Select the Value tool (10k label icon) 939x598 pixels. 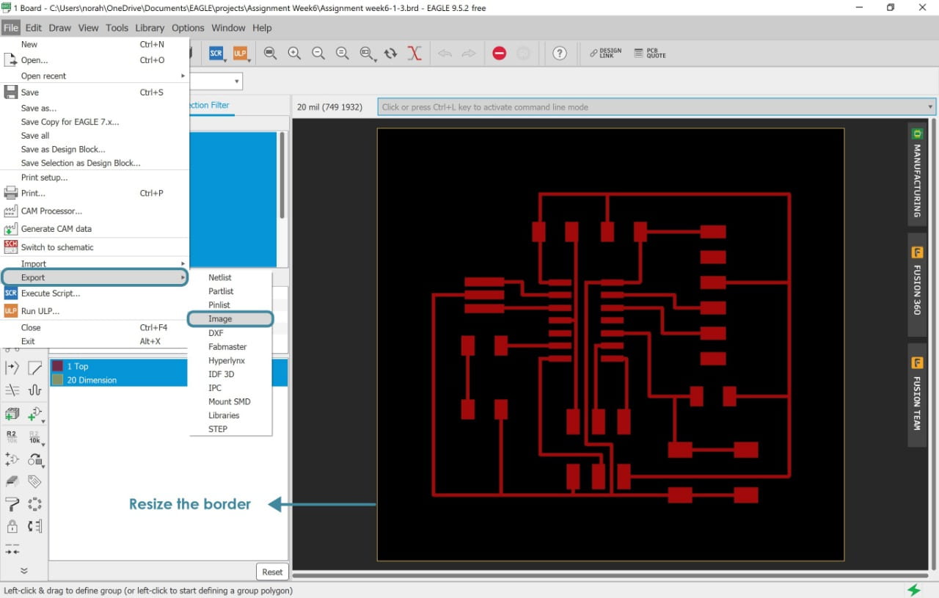click(34, 437)
